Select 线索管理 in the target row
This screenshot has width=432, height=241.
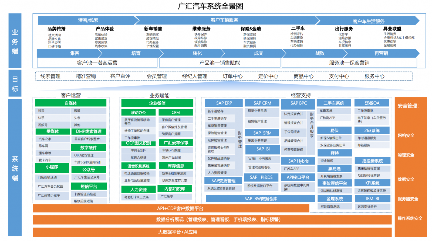(x=50, y=76)
